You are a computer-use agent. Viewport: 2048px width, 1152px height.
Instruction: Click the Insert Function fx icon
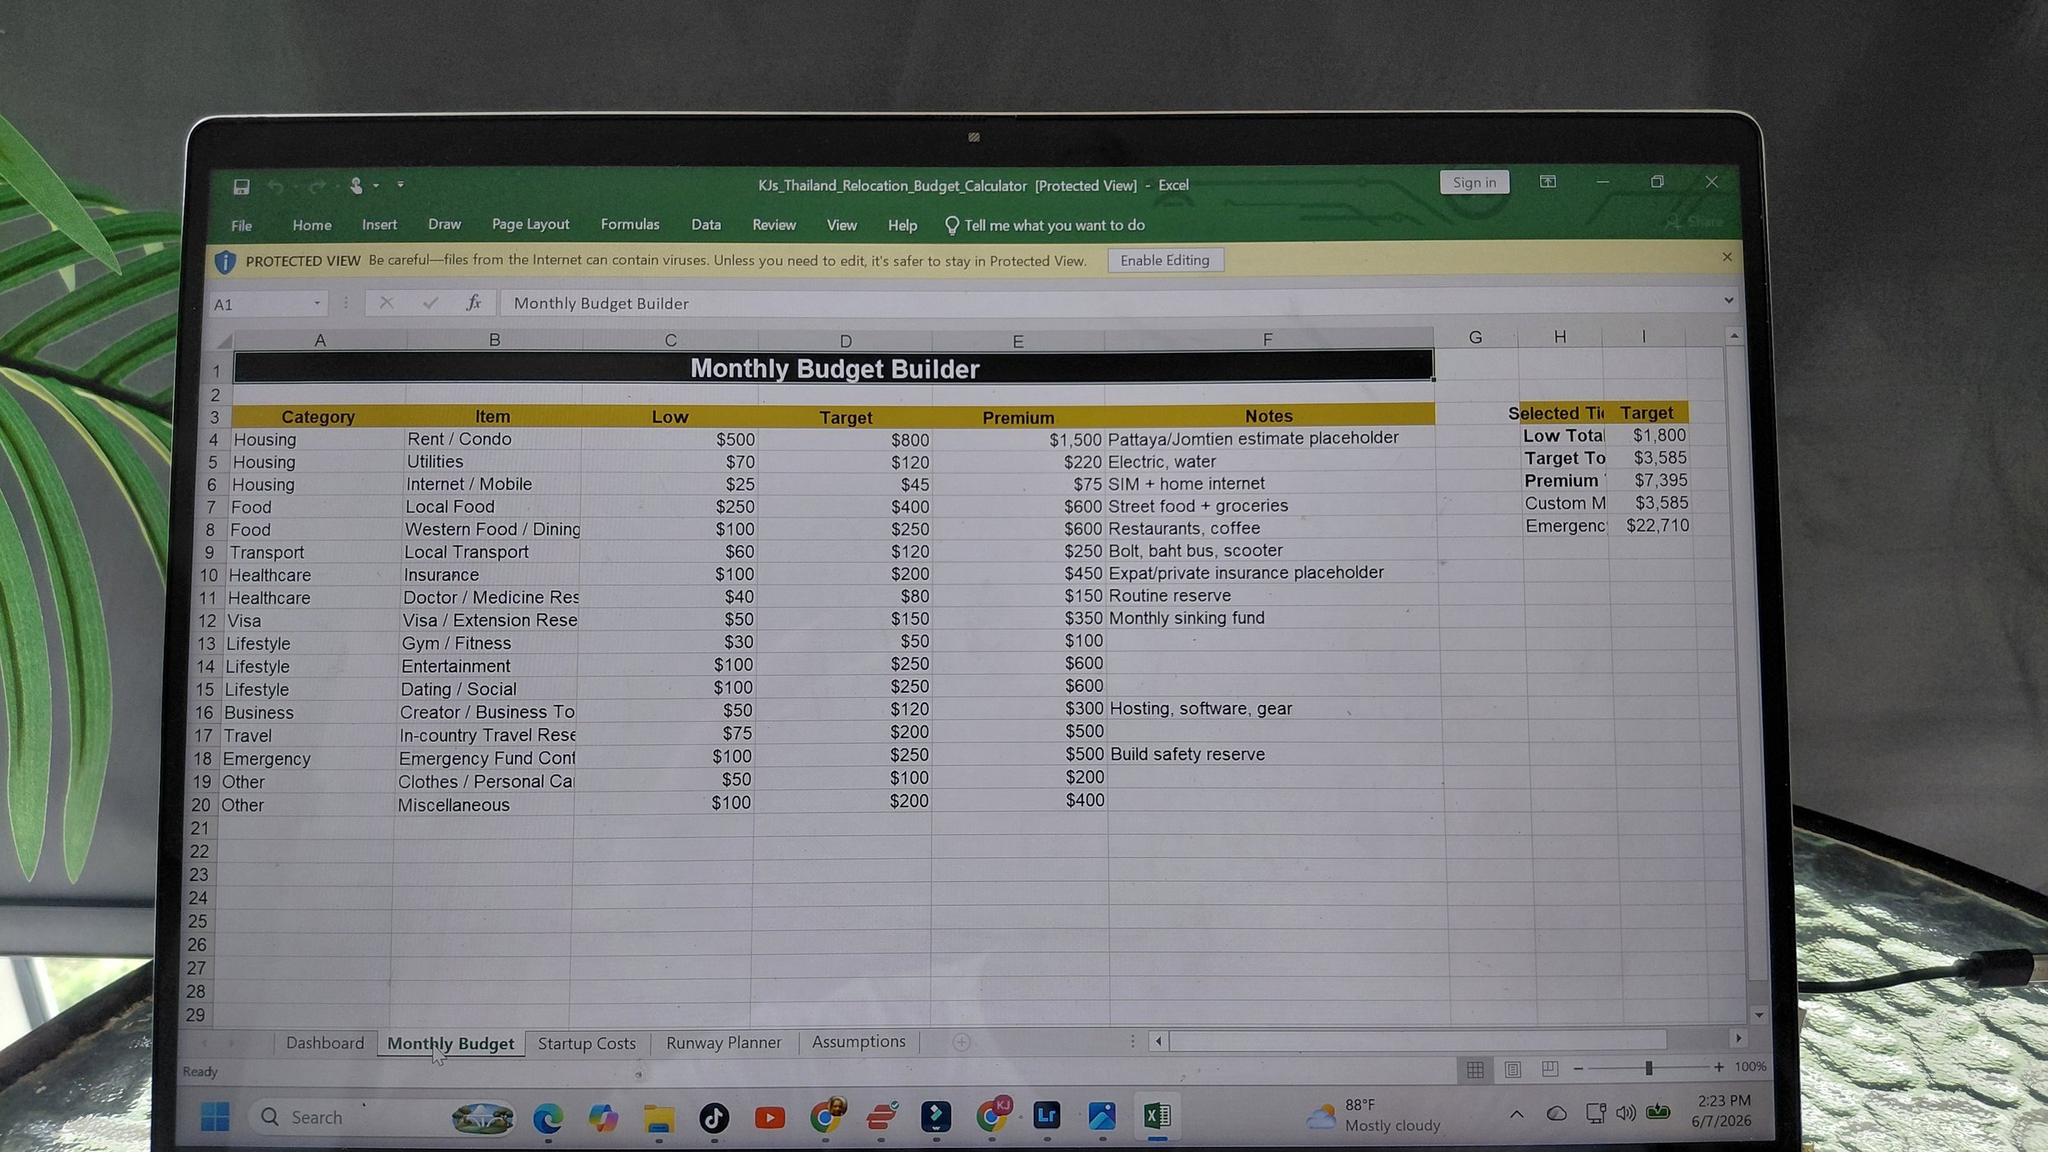point(473,303)
